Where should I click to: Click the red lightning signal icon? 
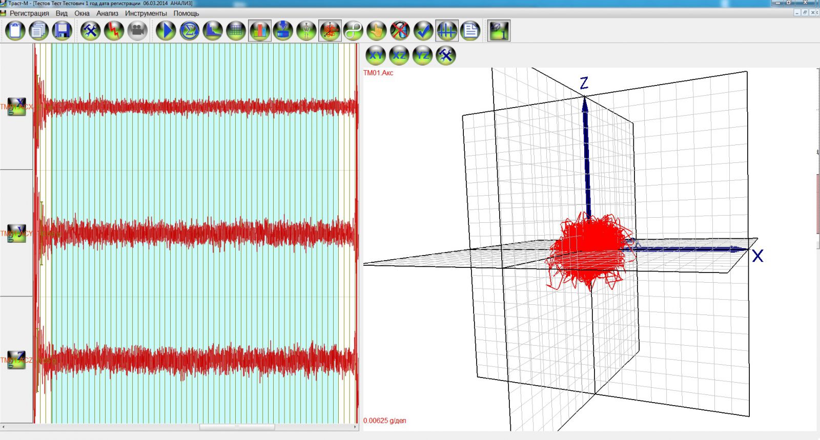pyautogui.click(x=114, y=31)
